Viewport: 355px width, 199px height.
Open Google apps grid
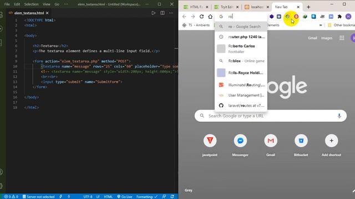[342, 38]
